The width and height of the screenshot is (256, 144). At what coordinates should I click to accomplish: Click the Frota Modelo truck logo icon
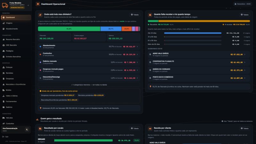coord(5,5)
